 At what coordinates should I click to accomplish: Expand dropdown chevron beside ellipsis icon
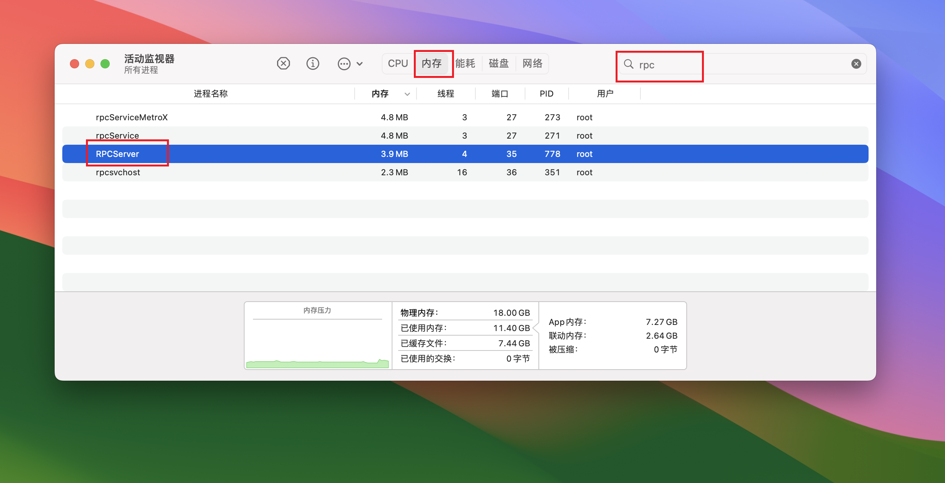click(x=360, y=64)
